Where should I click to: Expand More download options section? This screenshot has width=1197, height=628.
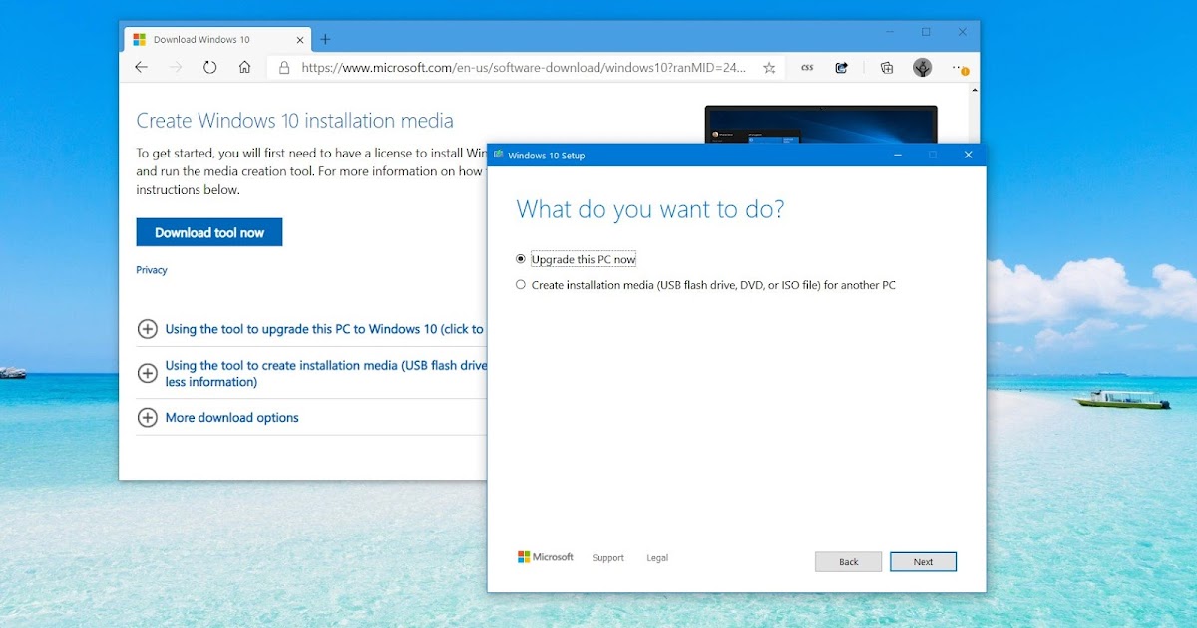pyautogui.click(x=217, y=418)
